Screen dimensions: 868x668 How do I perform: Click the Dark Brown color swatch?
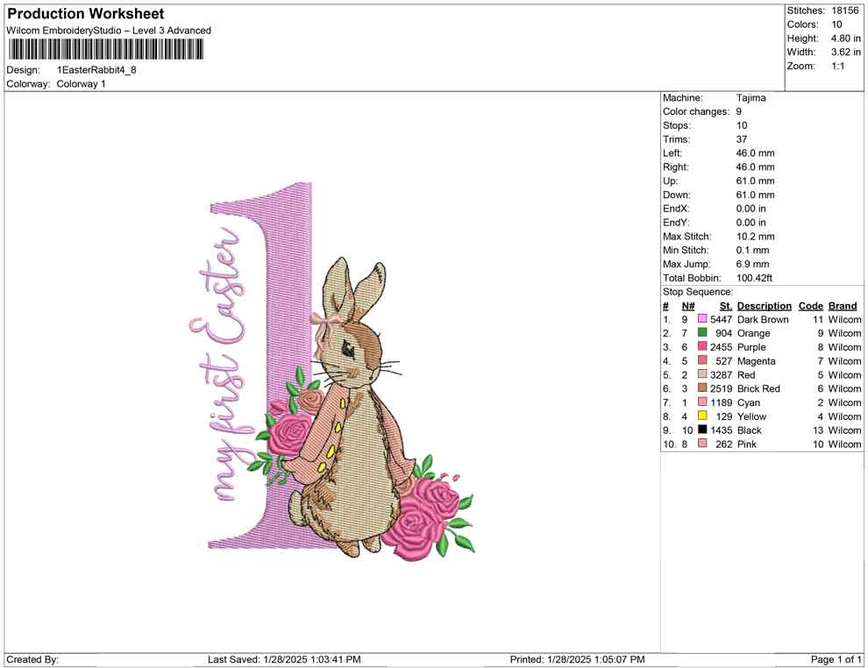pyautogui.click(x=702, y=319)
